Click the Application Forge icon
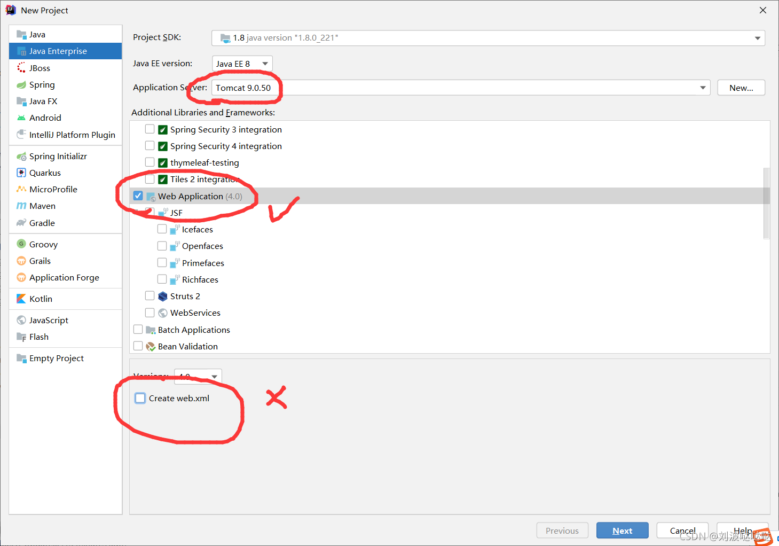This screenshot has width=779, height=546. [21, 277]
